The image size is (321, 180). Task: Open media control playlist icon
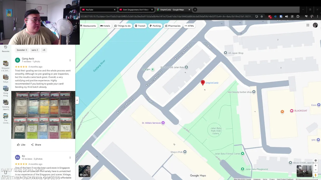[306, 16]
